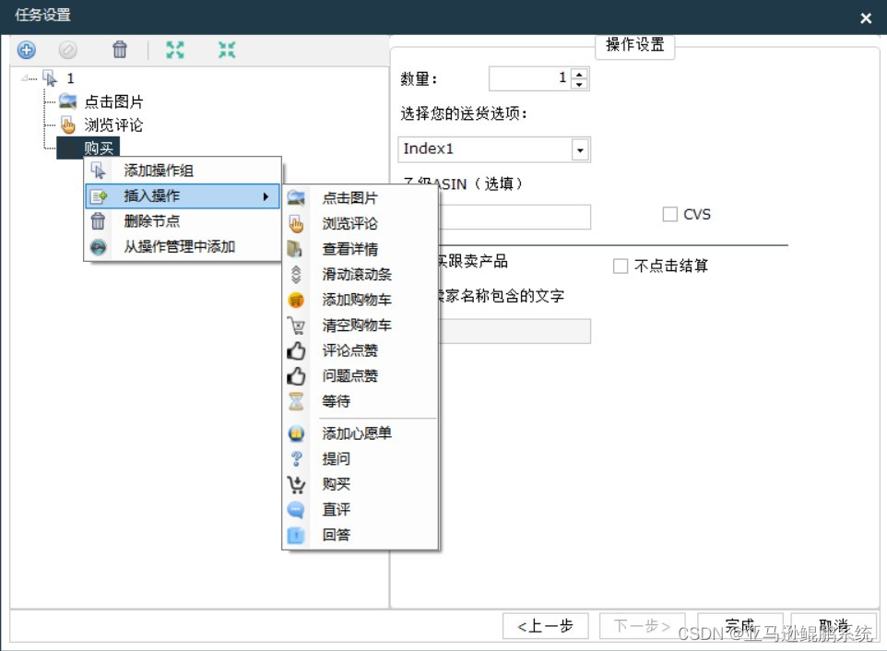Click the <上一步 back button
Viewport: 887px width, 651px height.
(x=545, y=626)
